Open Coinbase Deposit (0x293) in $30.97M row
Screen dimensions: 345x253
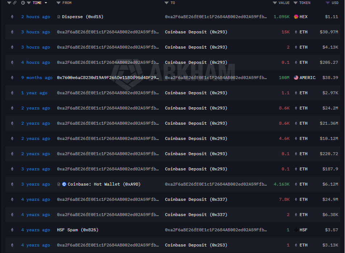(x=196, y=32)
